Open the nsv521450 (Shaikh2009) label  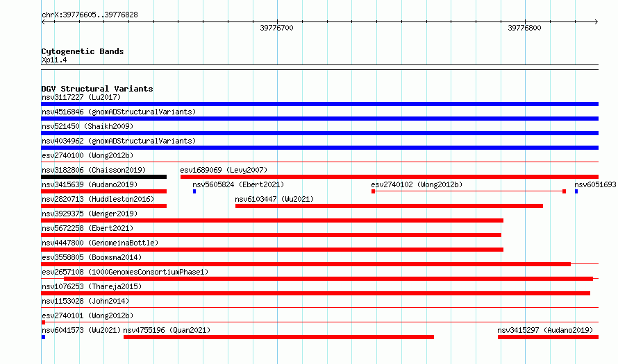point(87,126)
